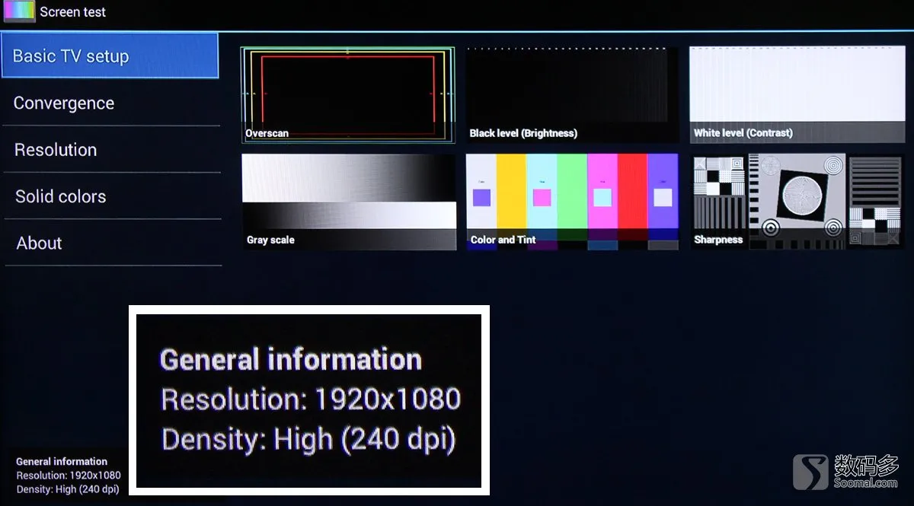Launch the Sharpness test pattern
Viewport: 914px width, 506px height.
click(x=797, y=202)
